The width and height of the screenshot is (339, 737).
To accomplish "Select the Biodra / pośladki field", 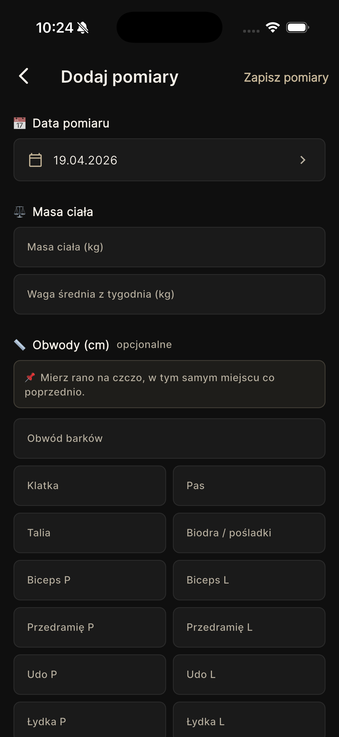I will (249, 533).
